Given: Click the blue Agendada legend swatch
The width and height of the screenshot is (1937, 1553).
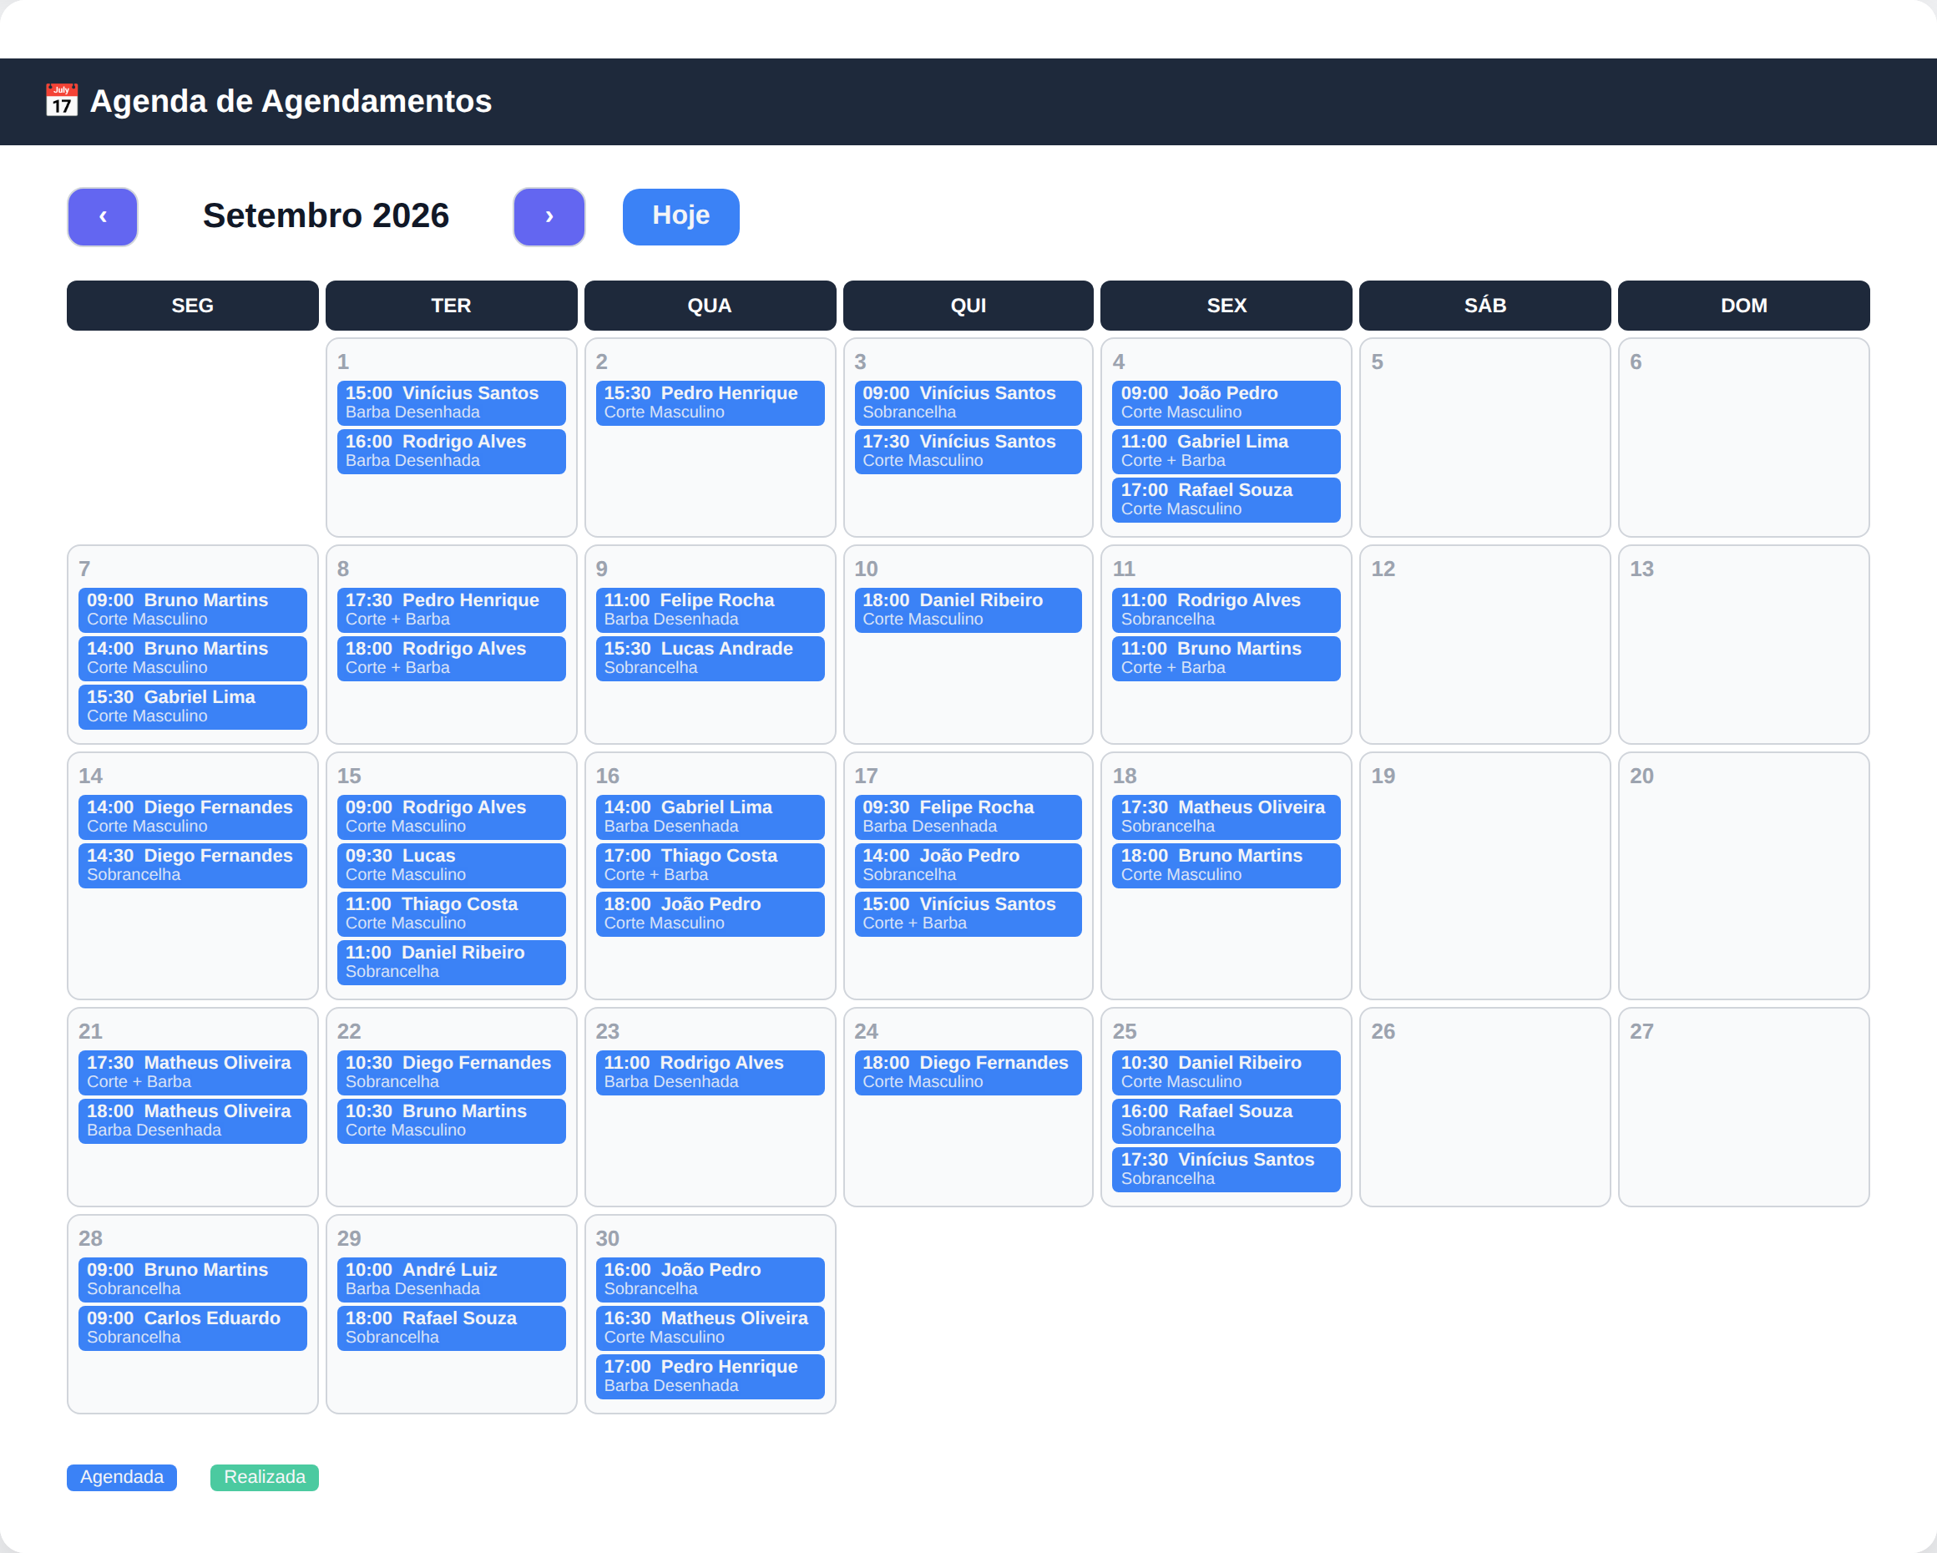Looking at the screenshot, I should click(121, 1478).
